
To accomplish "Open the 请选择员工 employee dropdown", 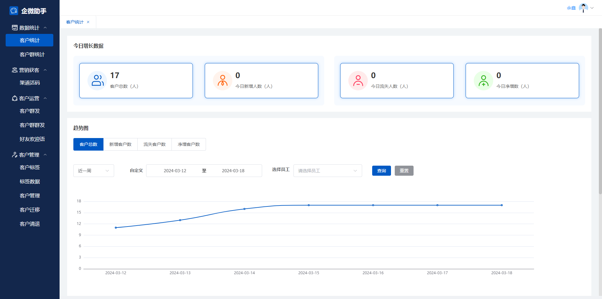I will (327, 171).
